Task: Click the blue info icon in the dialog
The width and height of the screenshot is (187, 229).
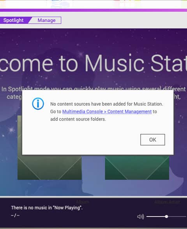Action: click(x=38, y=104)
